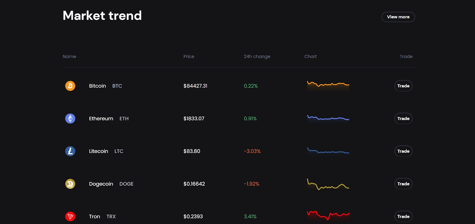Viewport: 475px width, 224px height.
Task: Click the Market trend heading
Action: [x=102, y=15]
